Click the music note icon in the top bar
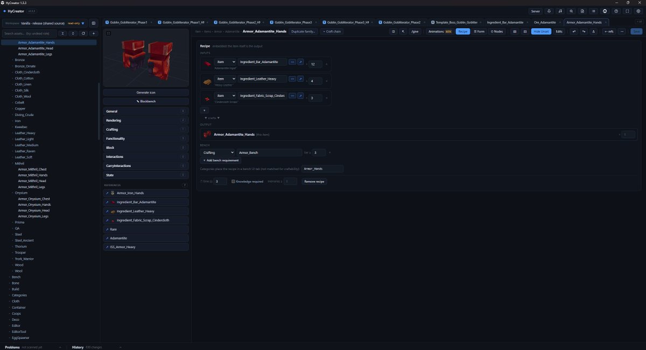Viewport: 646px width, 350px height. pos(560,11)
